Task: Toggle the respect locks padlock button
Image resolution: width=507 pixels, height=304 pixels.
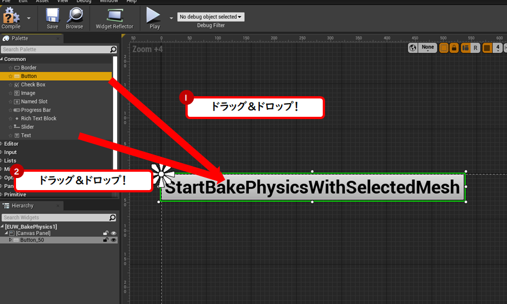Action: click(454, 48)
